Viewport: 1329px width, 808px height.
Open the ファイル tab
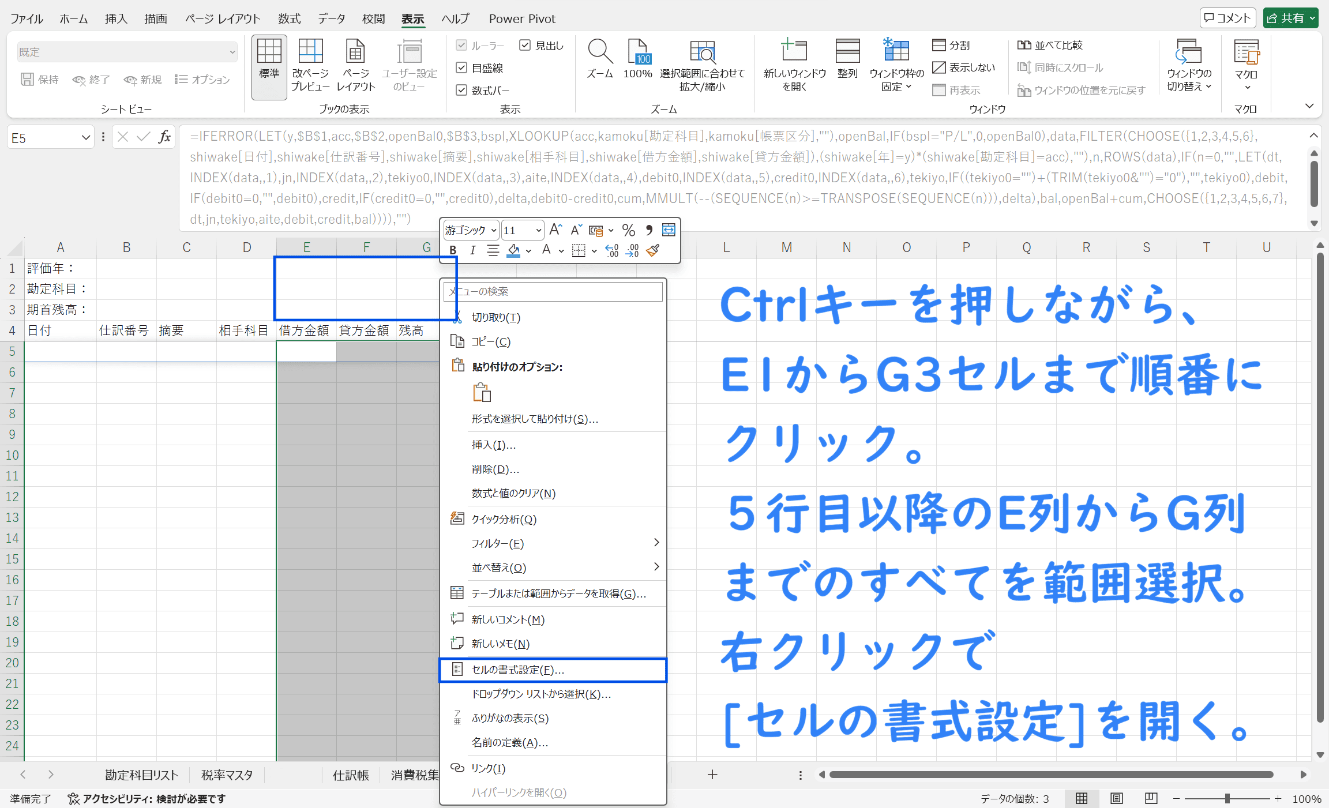(27, 18)
